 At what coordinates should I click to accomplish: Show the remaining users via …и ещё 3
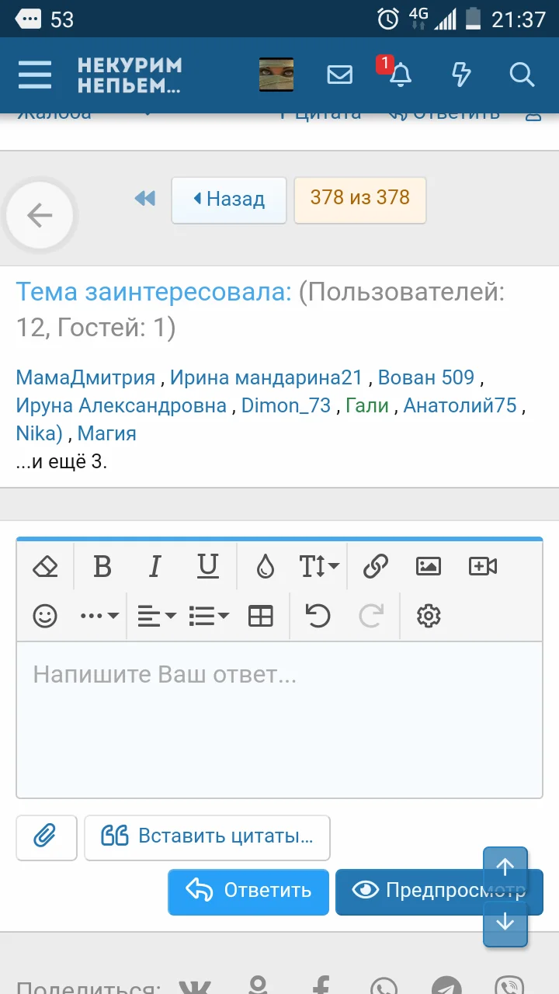tap(61, 461)
